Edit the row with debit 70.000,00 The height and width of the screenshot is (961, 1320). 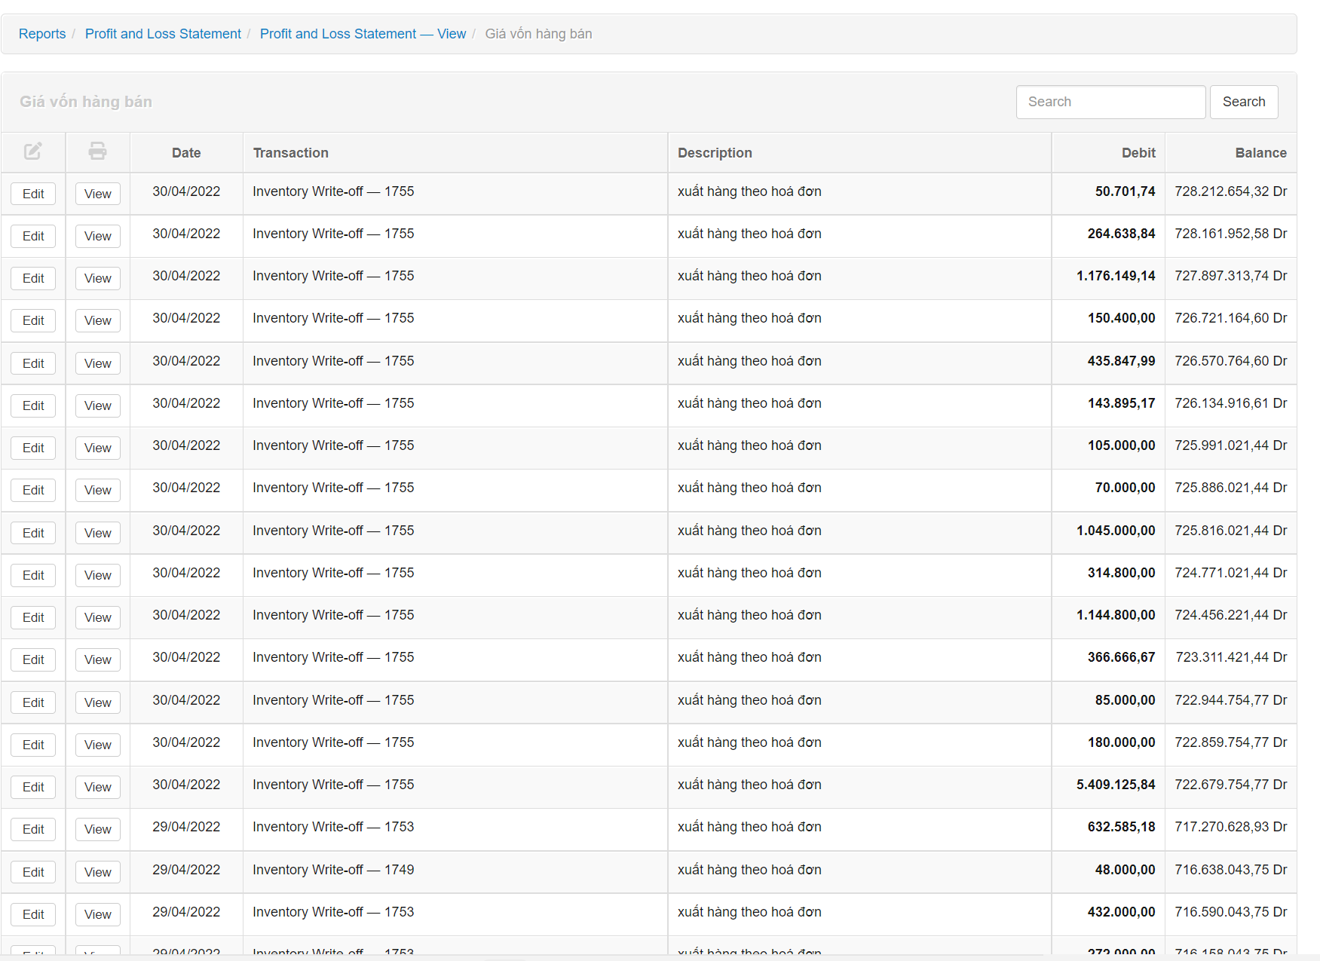pos(33,490)
